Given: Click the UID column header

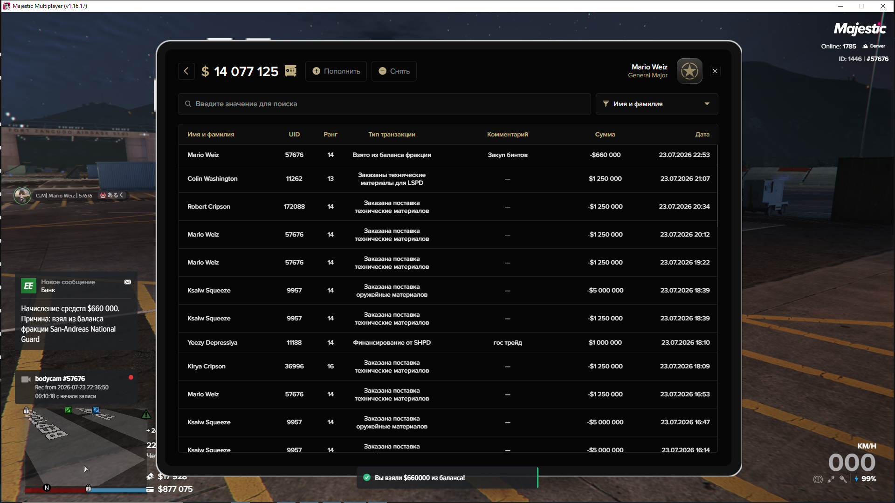Looking at the screenshot, I should [x=294, y=135].
